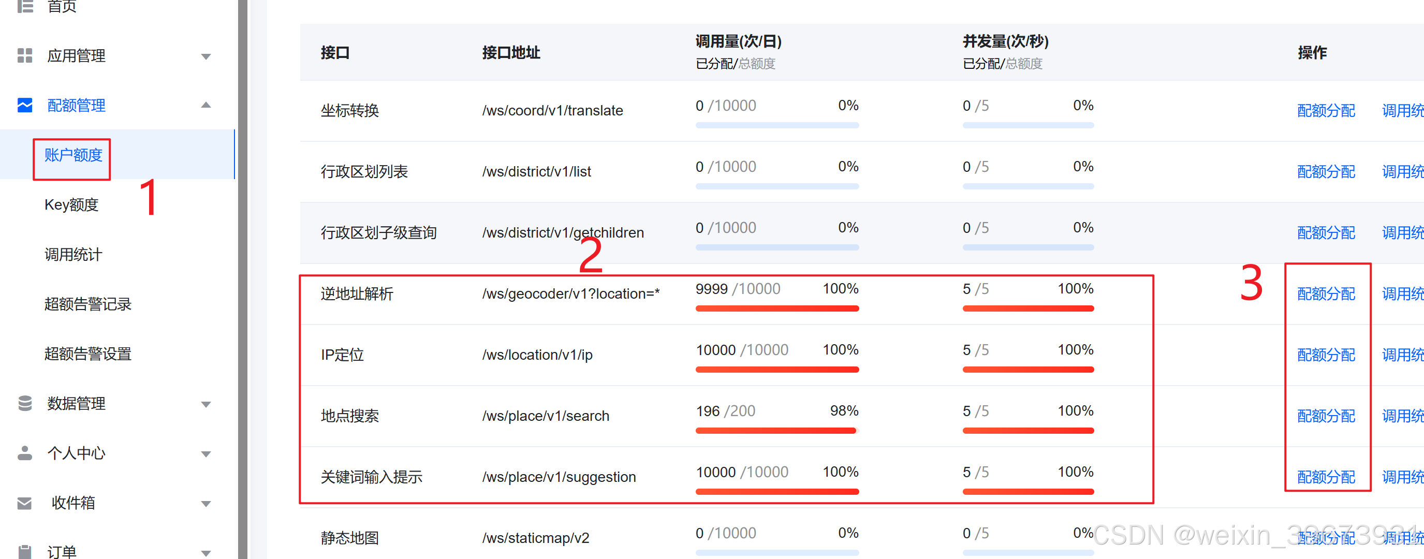Click the 订单 clipboard icon
The image size is (1424, 559).
[25, 551]
